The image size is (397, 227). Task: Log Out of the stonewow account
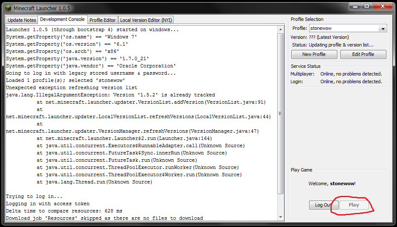(323, 205)
